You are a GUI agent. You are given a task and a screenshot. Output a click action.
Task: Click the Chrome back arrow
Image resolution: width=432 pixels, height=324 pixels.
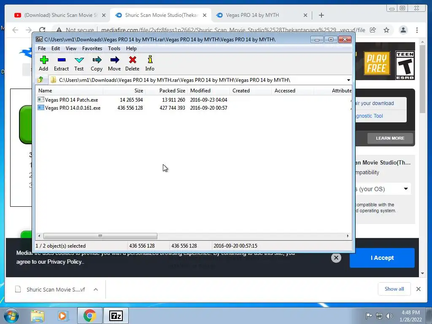tap(15, 30)
